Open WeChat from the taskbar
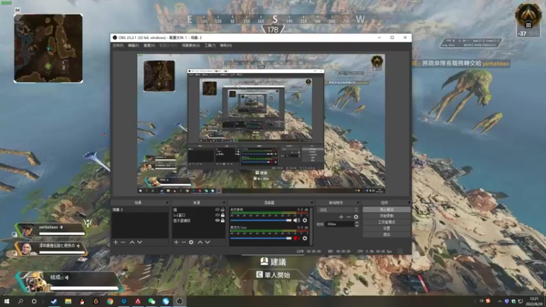The height and width of the screenshot is (307, 546). (152, 302)
